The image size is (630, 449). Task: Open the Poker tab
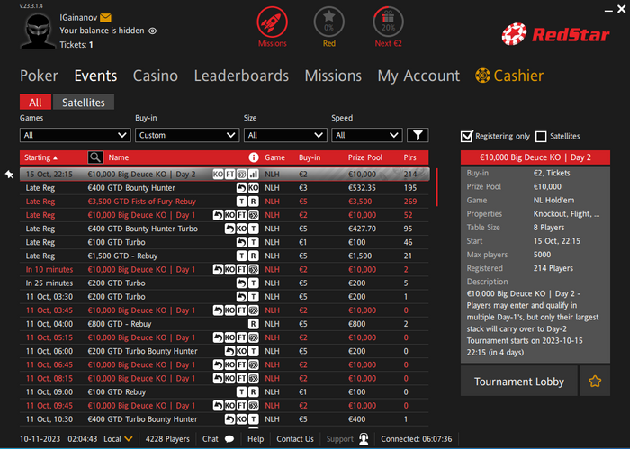39,76
